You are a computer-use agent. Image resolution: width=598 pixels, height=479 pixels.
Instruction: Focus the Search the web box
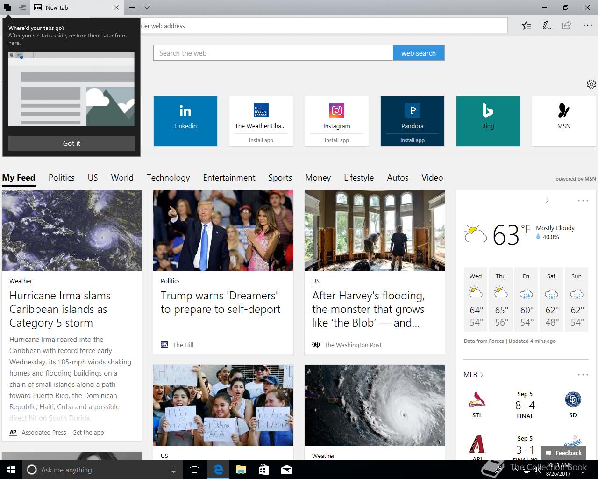(273, 53)
